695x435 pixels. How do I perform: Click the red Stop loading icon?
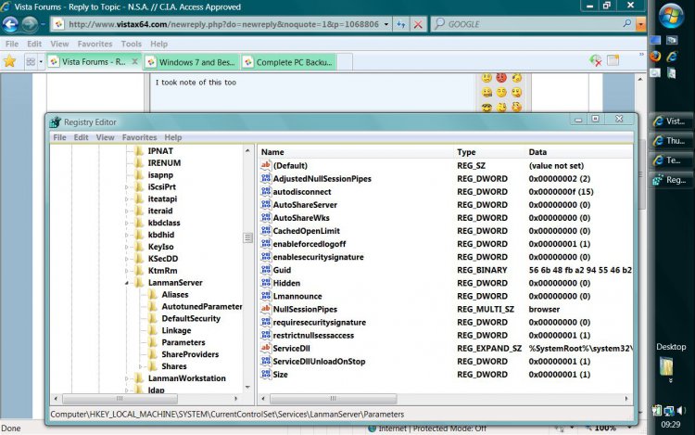click(x=418, y=24)
